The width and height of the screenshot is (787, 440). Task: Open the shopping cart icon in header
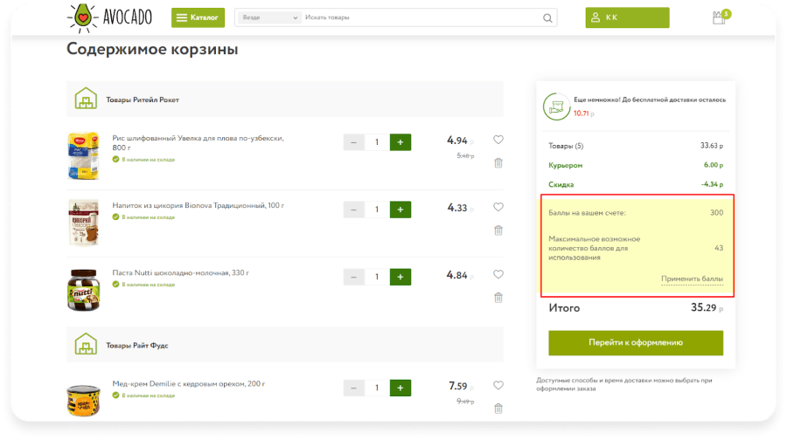pyautogui.click(x=721, y=17)
